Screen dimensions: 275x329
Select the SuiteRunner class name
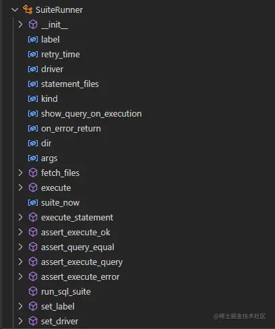pos(59,10)
